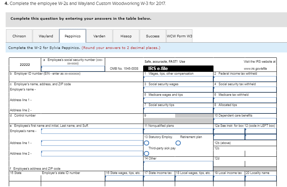The image size is (287, 187).
Task: Click the Social security tax withheld field
Action: point(245,89)
